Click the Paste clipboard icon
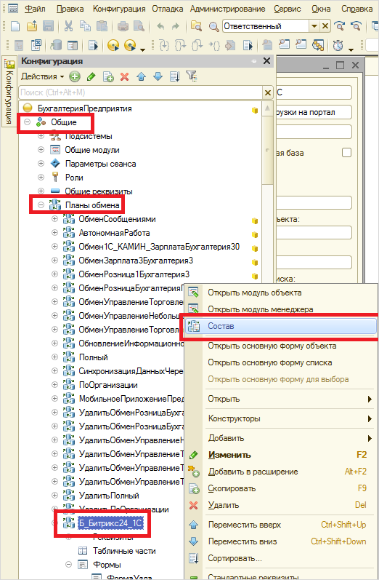Image resolution: width=379 pixels, height=580 pixels. 102,26
